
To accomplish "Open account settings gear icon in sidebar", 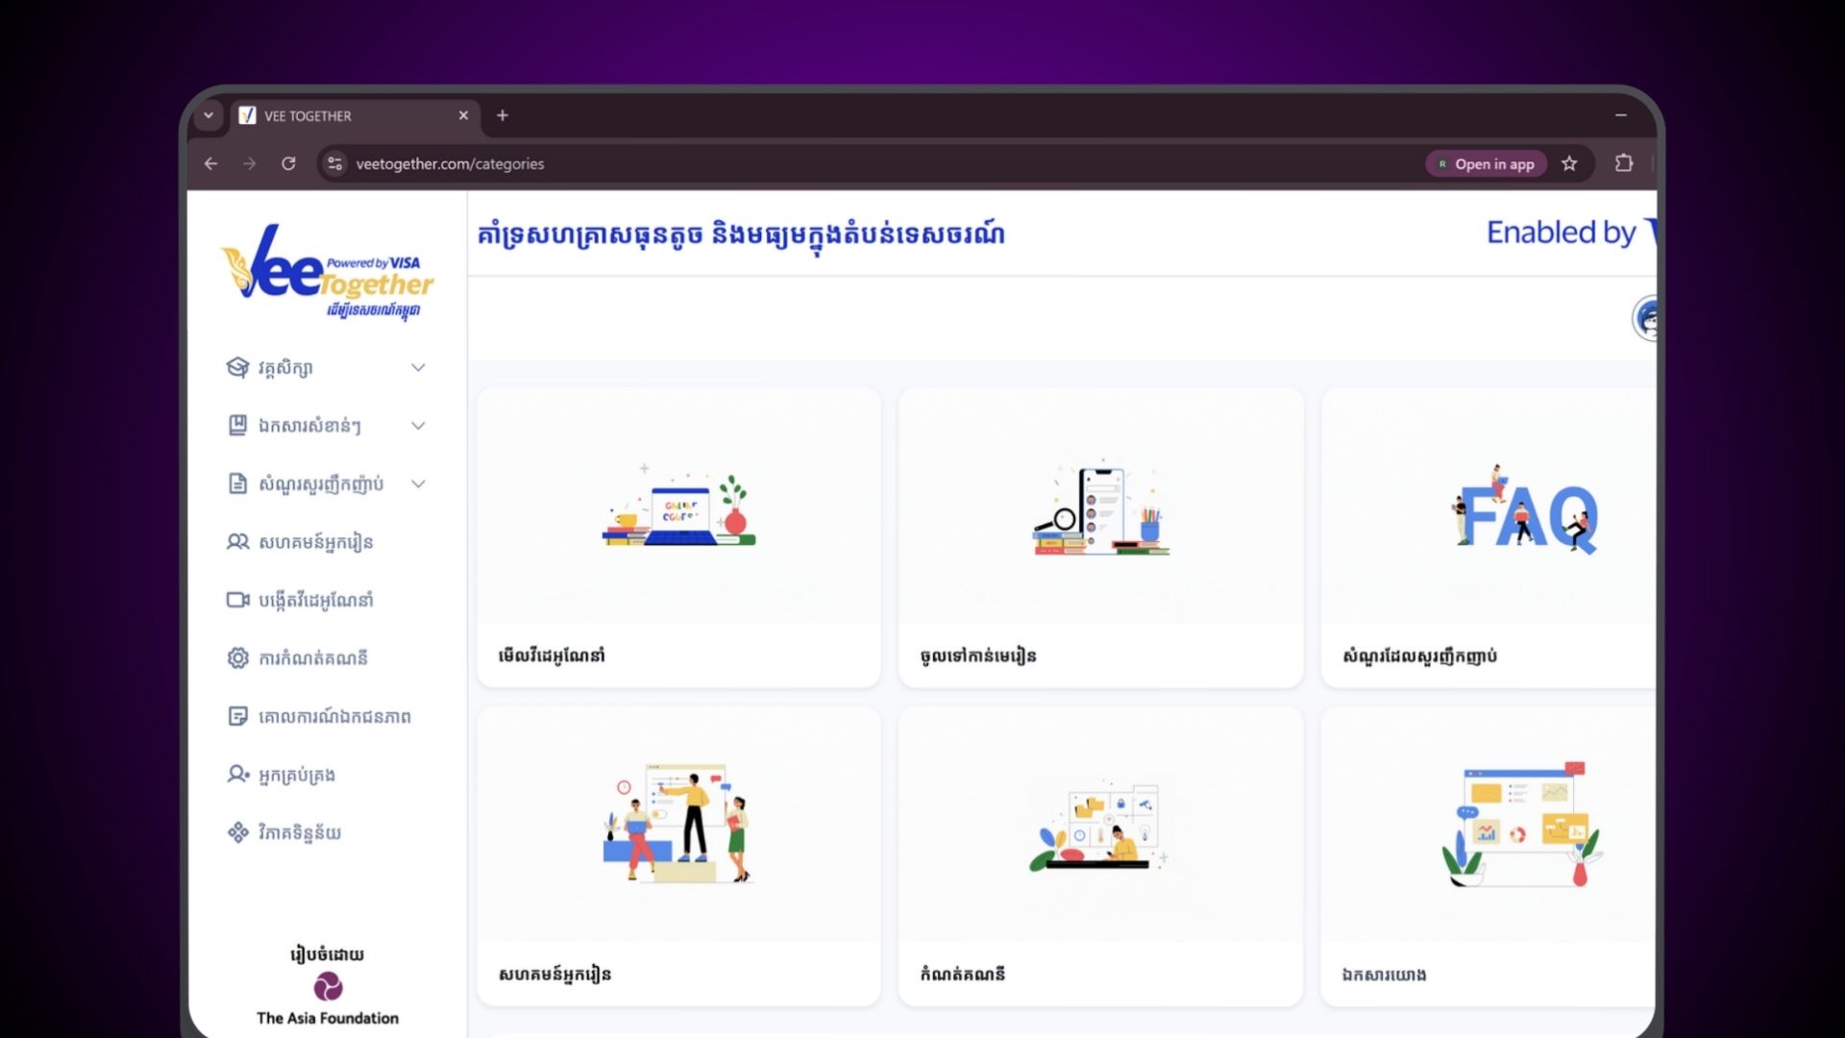I will 237,658.
